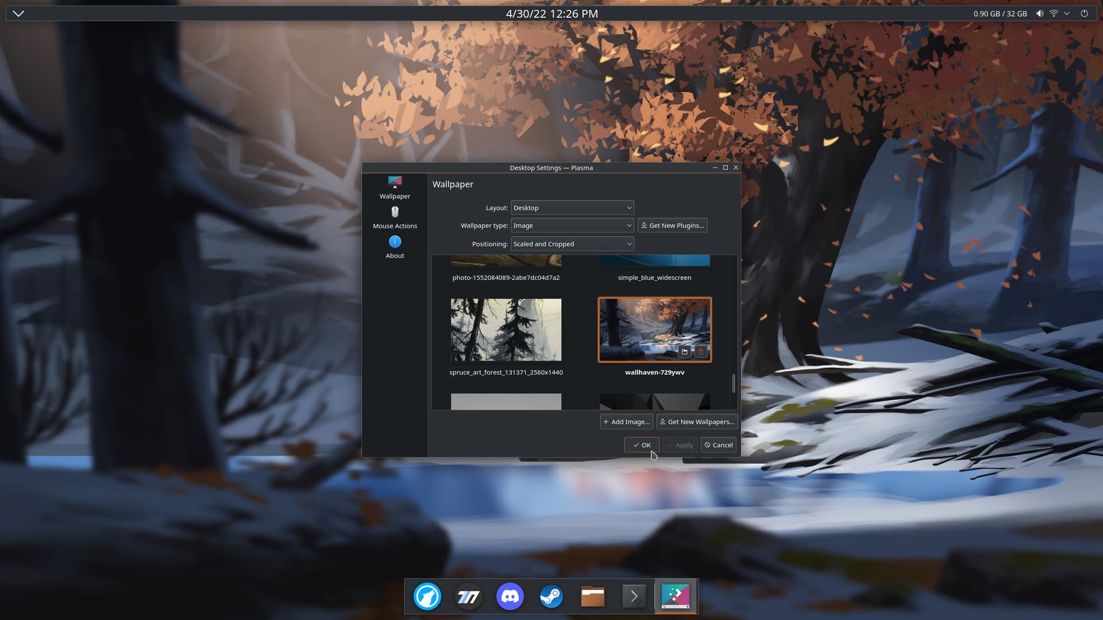Open the About page icon
This screenshot has width=1103, height=620.
395,242
